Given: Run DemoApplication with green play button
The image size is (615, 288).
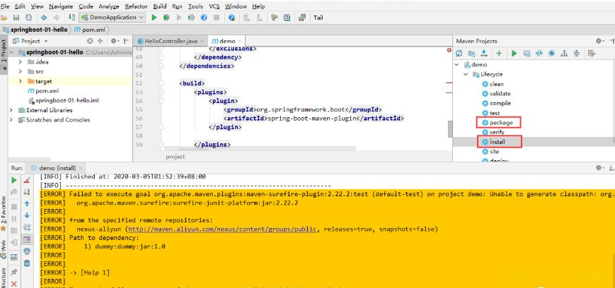Looking at the screenshot, I should 154,18.
